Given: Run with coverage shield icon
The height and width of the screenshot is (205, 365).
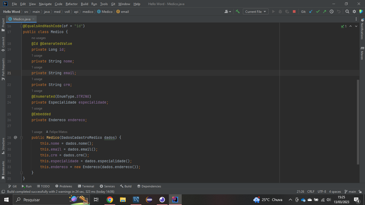Looking at the screenshot, I should (x=287, y=11).
